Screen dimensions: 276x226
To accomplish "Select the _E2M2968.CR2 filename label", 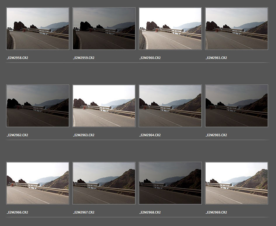I will (150, 212).
